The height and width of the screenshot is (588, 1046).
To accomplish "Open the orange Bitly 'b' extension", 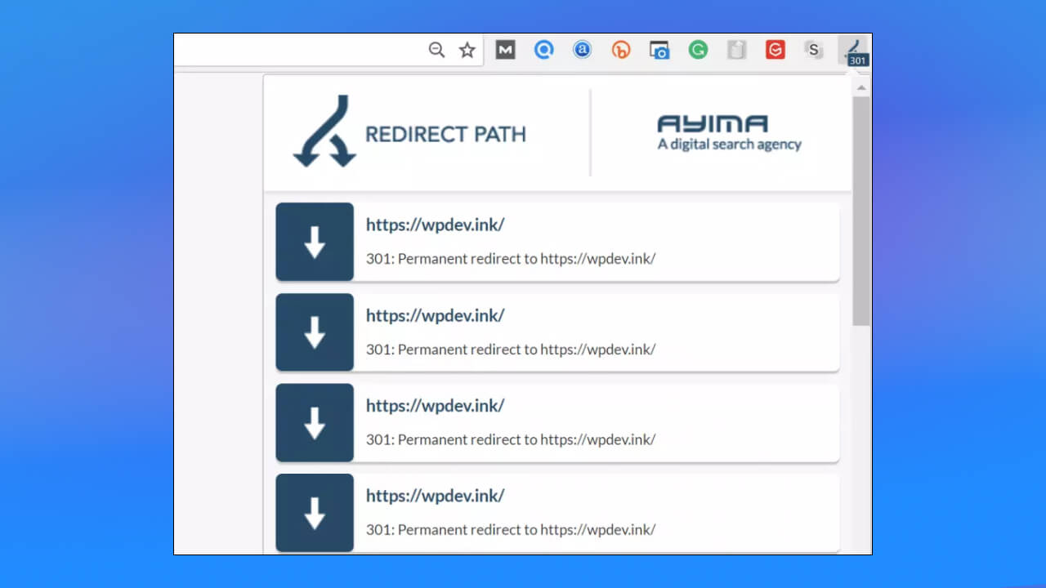I will [620, 51].
